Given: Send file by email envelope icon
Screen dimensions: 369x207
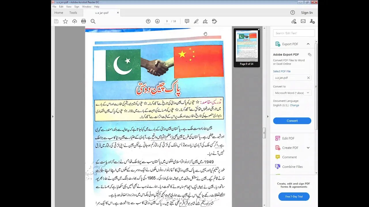Looking at the screenshot, I should [x=303, y=21].
